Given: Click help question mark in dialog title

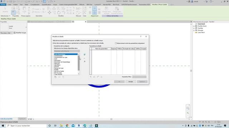Looking at the screenshot, I should pos(141,37).
